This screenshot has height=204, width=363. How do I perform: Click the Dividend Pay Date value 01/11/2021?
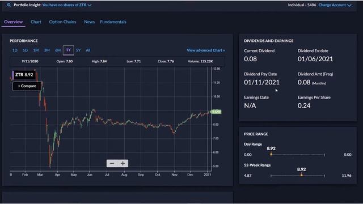pyautogui.click(x=261, y=82)
